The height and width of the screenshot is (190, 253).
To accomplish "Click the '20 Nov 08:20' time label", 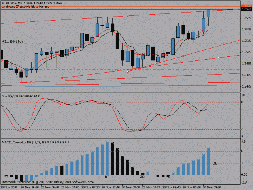I will [151, 188].
